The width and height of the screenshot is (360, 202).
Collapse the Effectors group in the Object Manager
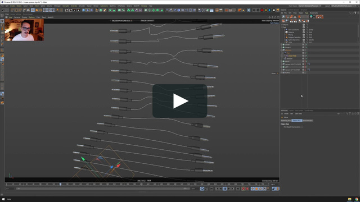coord(282,50)
